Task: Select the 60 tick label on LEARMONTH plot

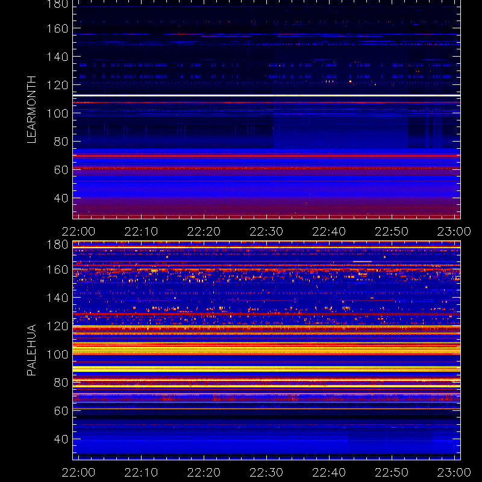Action: pyautogui.click(x=61, y=170)
